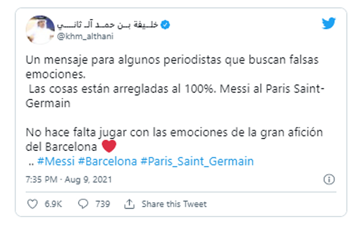This screenshot has height=230, width=362.
Task: Click the Twitter bird logo
Action: [x=329, y=24]
